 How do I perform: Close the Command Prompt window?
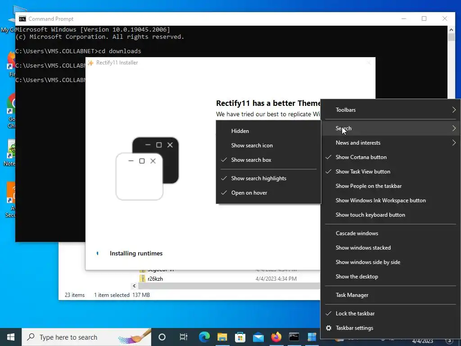[x=444, y=18]
